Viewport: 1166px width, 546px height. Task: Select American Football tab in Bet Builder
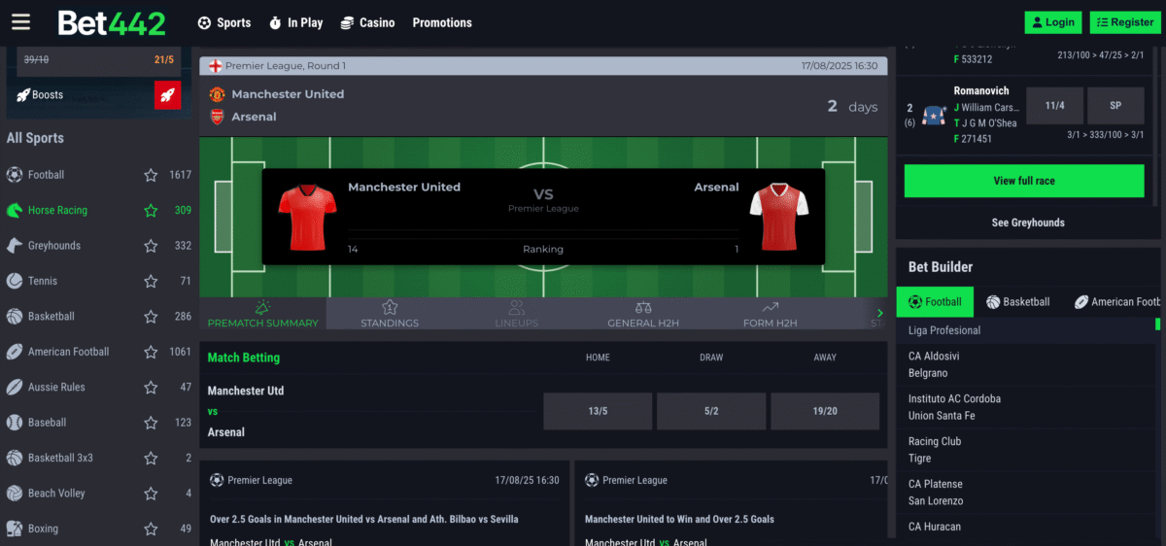point(1117,302)
